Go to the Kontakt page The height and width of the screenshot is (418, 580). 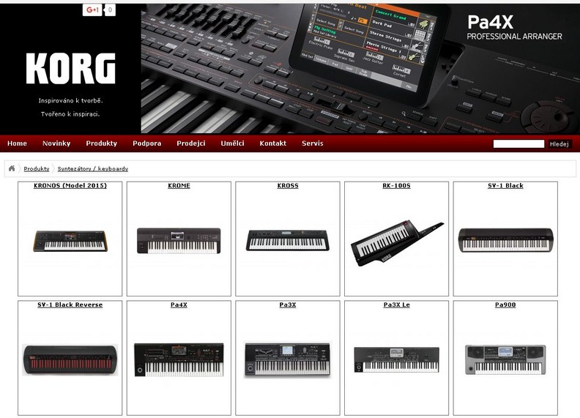(273, 143)
